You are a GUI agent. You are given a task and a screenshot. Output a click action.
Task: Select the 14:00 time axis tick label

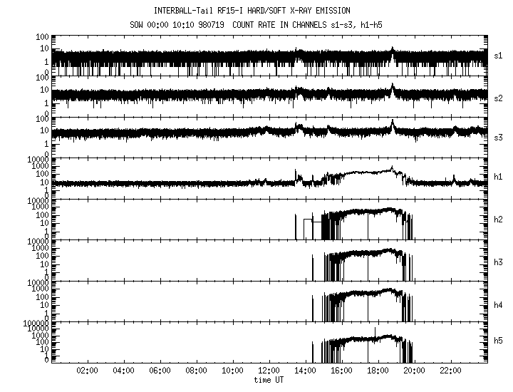coord(306,371)
